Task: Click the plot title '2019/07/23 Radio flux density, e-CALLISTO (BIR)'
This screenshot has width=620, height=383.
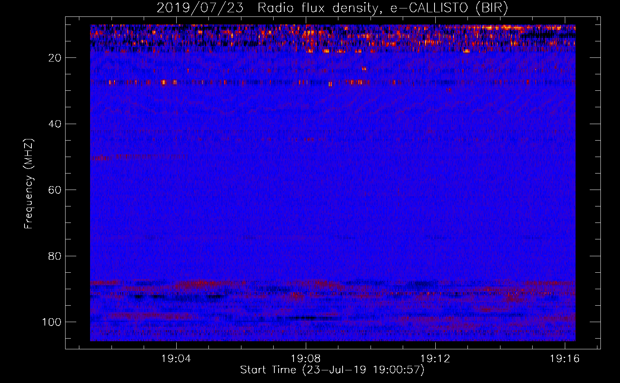Action: click(x=332, y=8)
